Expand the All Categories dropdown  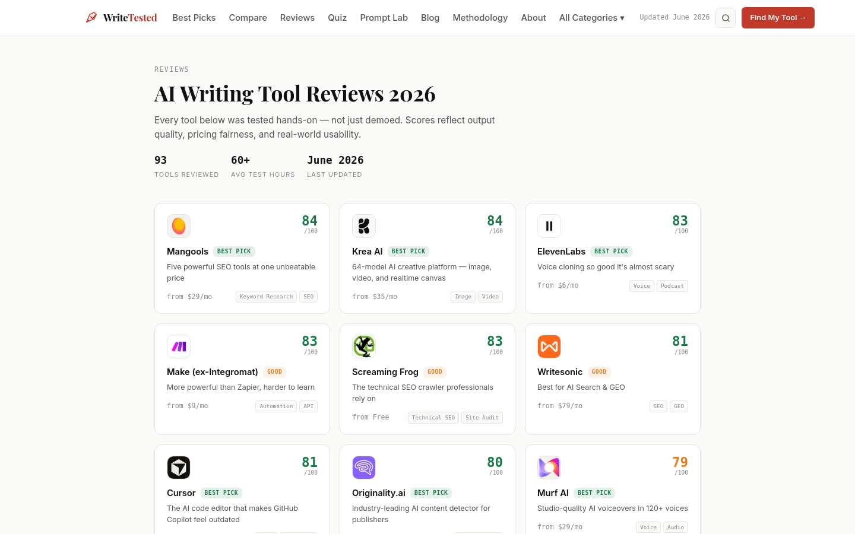(592, 18)
